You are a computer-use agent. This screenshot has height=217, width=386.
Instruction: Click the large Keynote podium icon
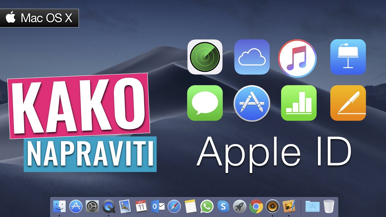[x=348, y=57]
